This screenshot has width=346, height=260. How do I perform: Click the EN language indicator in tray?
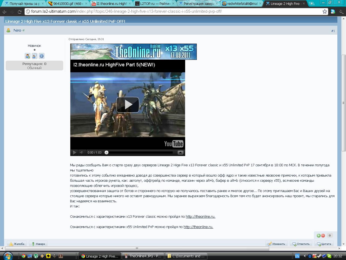[297, 256]
